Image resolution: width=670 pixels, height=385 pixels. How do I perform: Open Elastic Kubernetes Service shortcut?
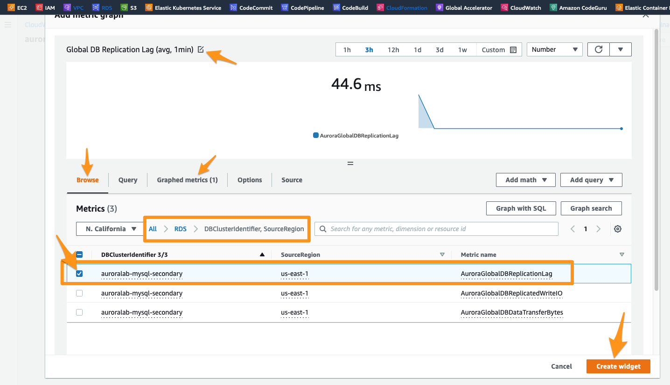pos(183,7)
